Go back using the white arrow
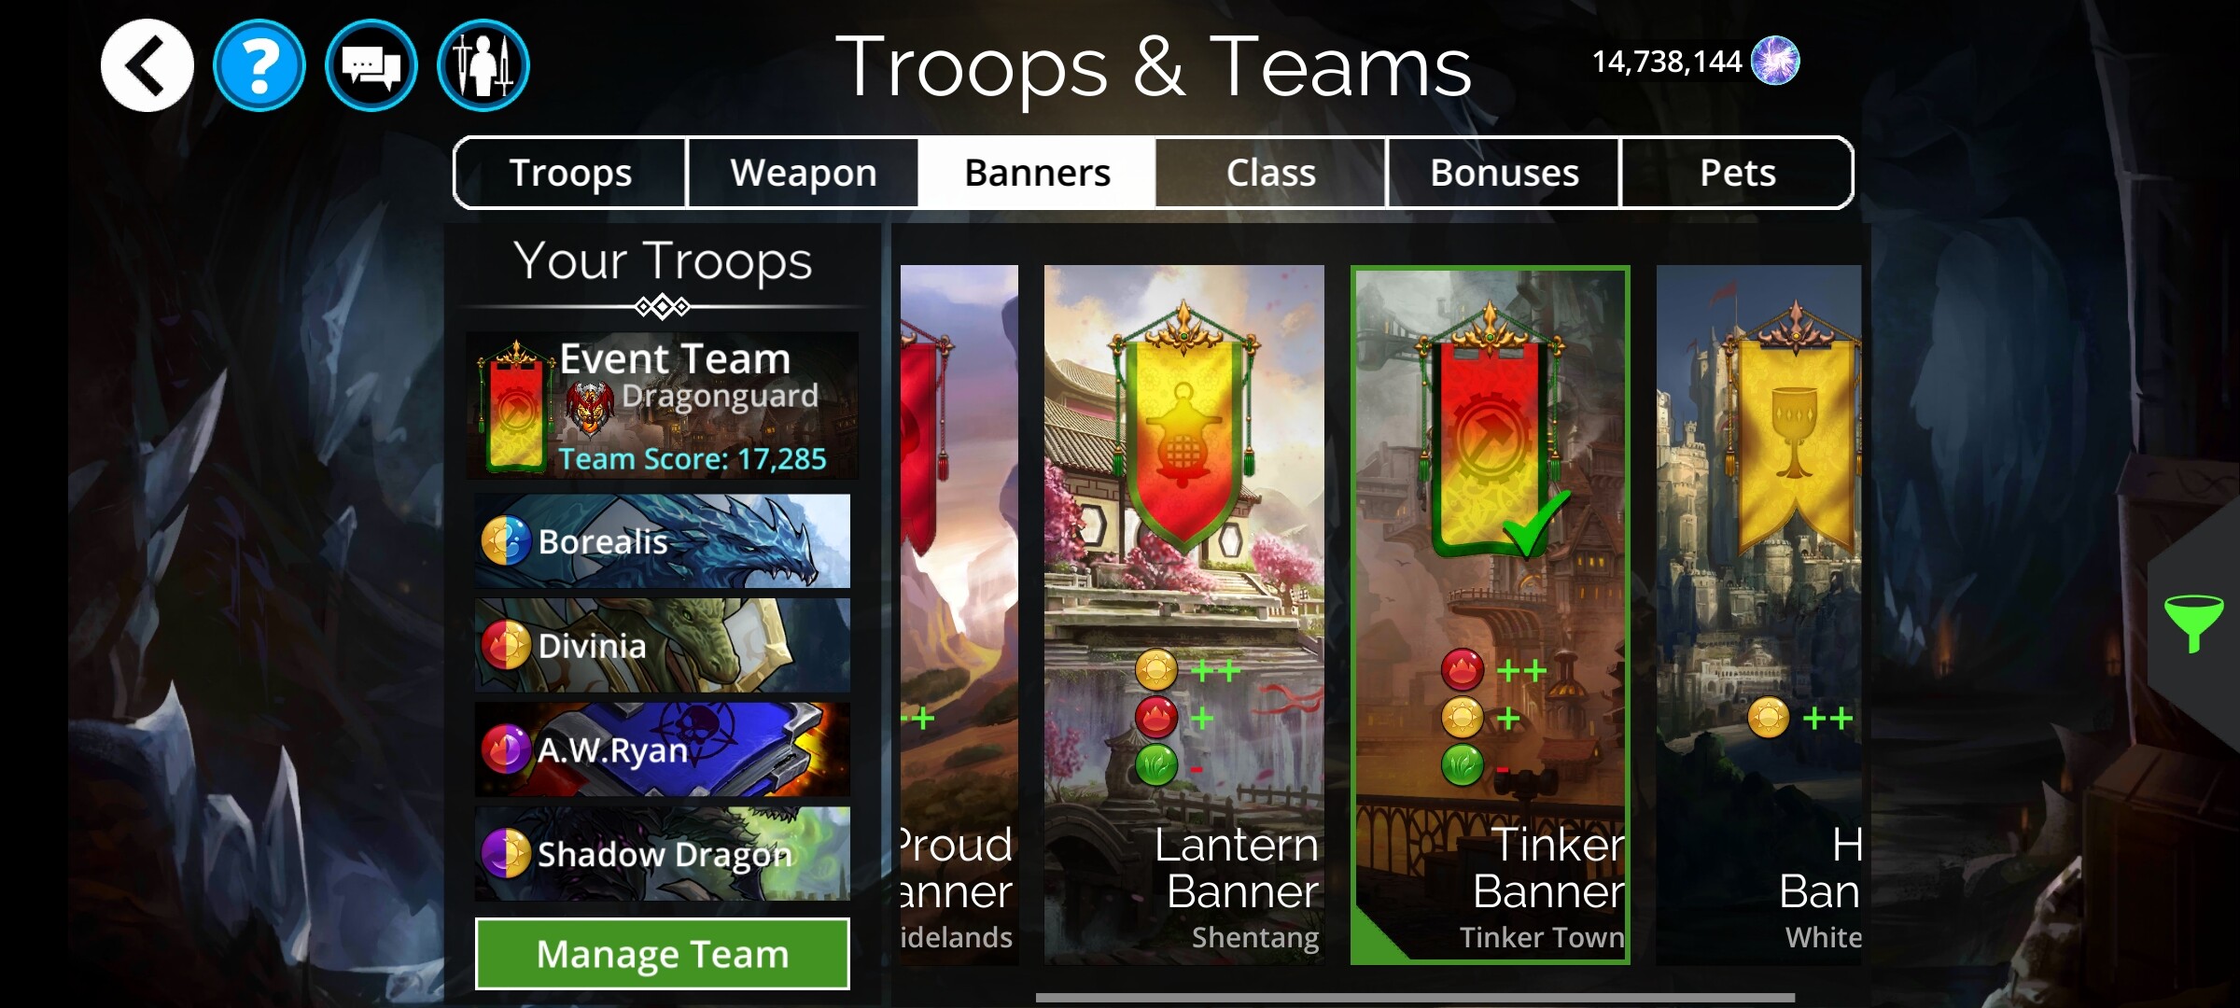 (147, 65)
